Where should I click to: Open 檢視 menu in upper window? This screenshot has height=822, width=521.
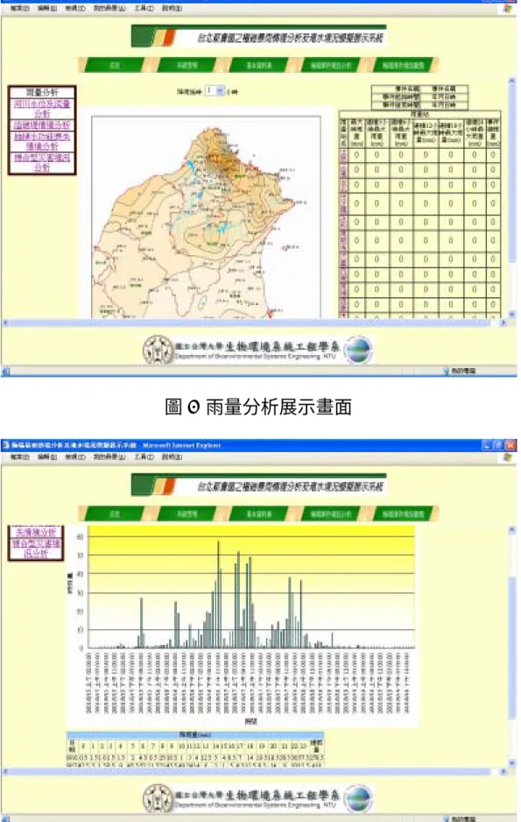pos(75,9)
